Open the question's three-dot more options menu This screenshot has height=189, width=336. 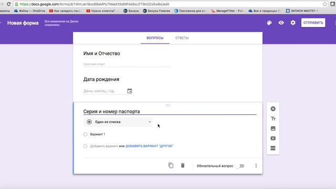click(x=256, y=166)
